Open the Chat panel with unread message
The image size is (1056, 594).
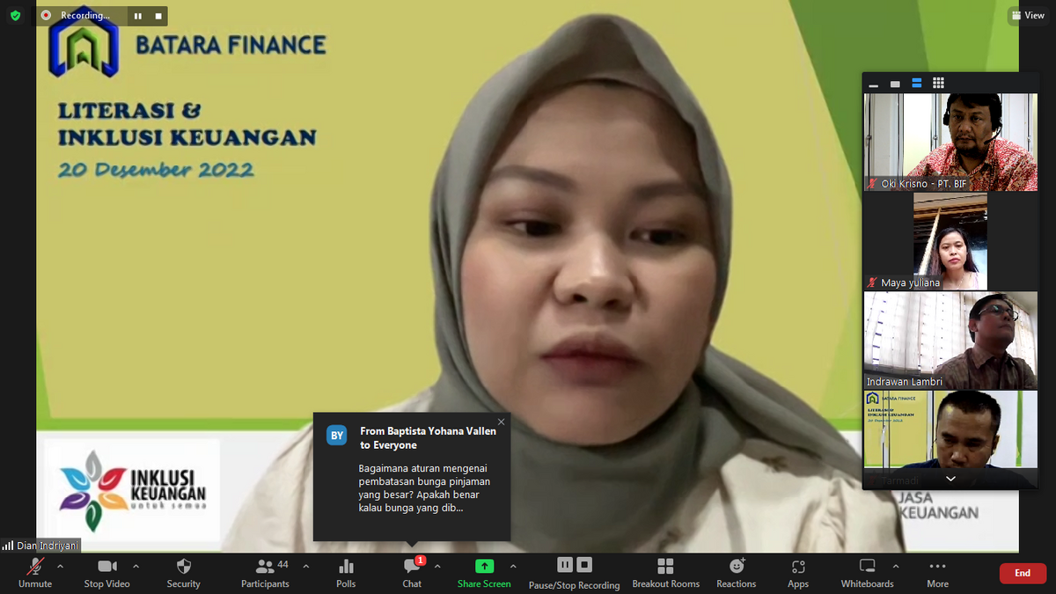[x=412, y=573]
